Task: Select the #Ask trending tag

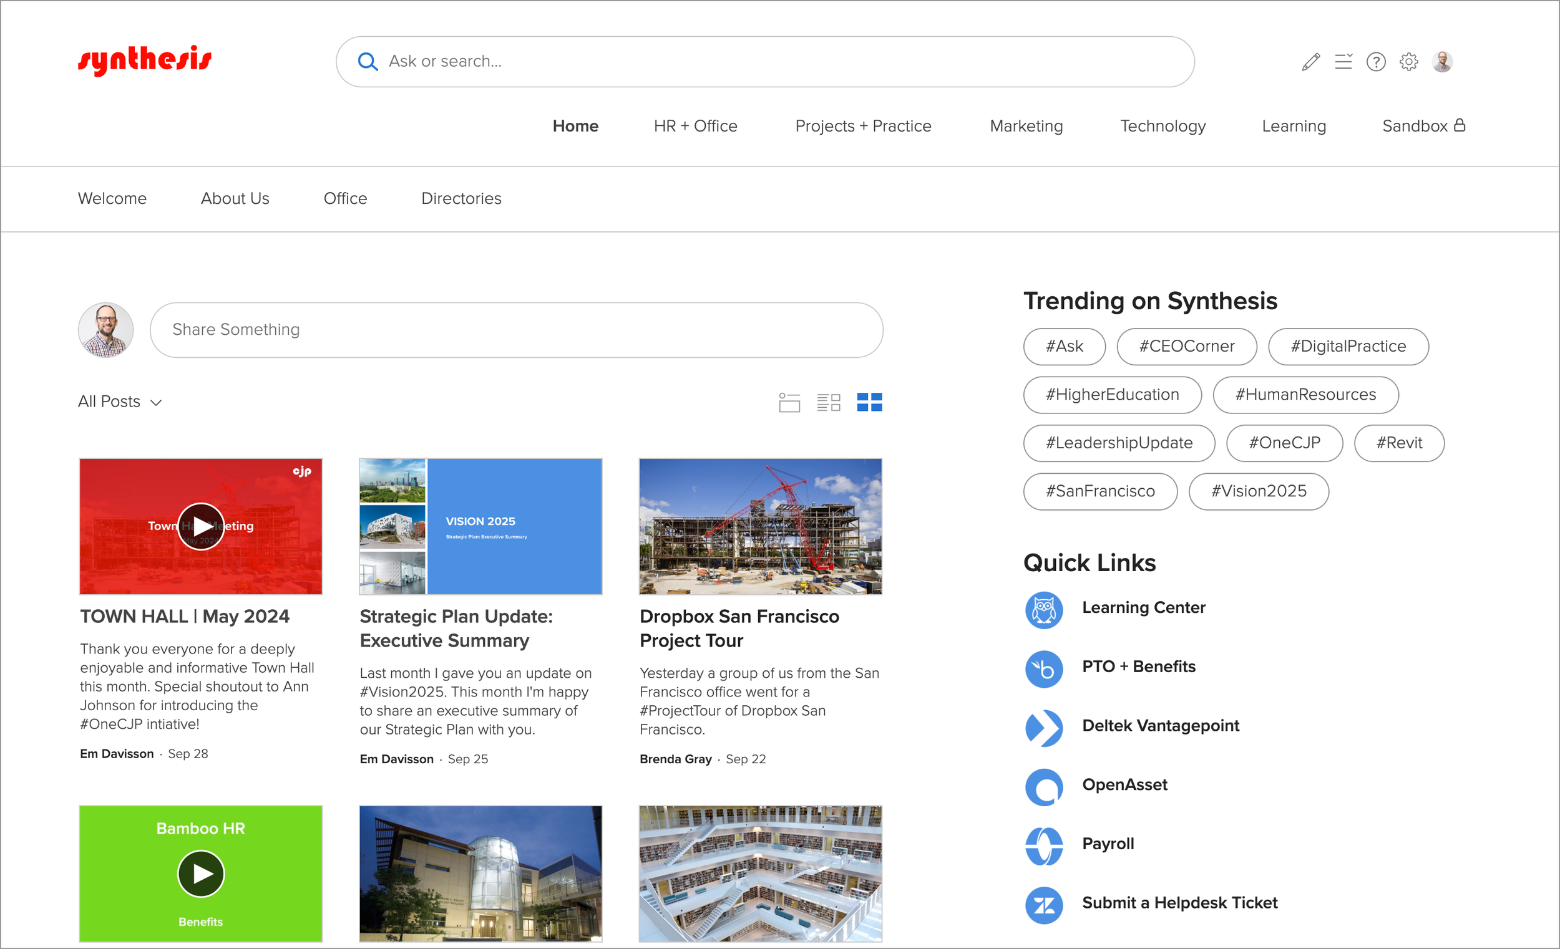Action: point(1065,346)
